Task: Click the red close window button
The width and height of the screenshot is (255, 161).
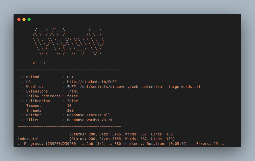Action: tap(19, 19)
